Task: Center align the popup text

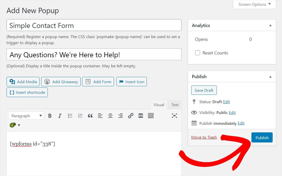Action: [x=110, y=115]
